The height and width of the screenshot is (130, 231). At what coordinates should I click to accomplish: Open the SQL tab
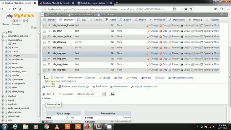[x=82, y=20]
